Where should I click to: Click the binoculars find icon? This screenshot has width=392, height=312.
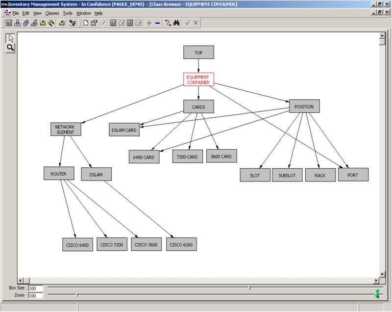(176, 23)
